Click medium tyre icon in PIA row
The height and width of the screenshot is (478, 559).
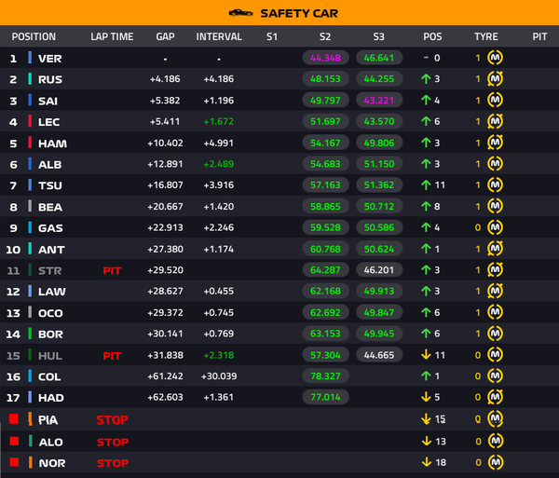point(496,418)
